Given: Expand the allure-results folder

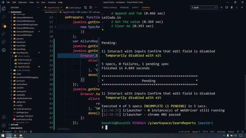Looking at the screenshot, I should click(23, 56).
